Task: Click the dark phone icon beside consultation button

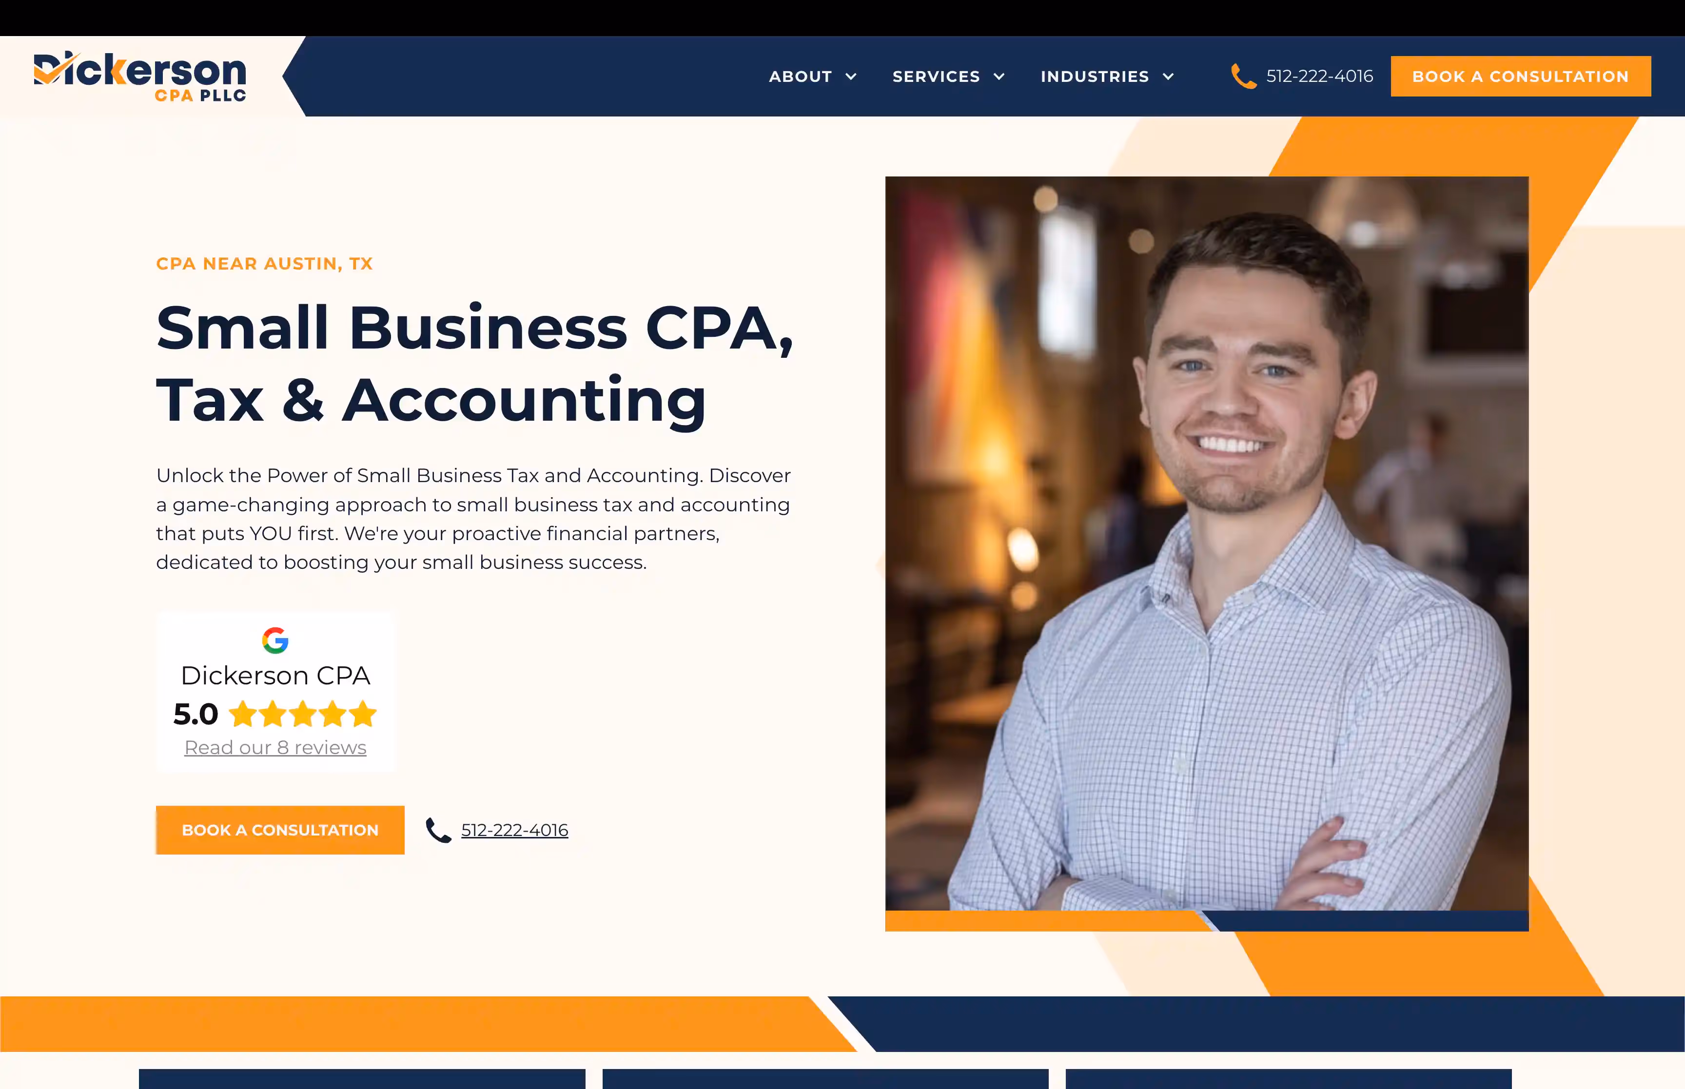Action: coord(438,830)
